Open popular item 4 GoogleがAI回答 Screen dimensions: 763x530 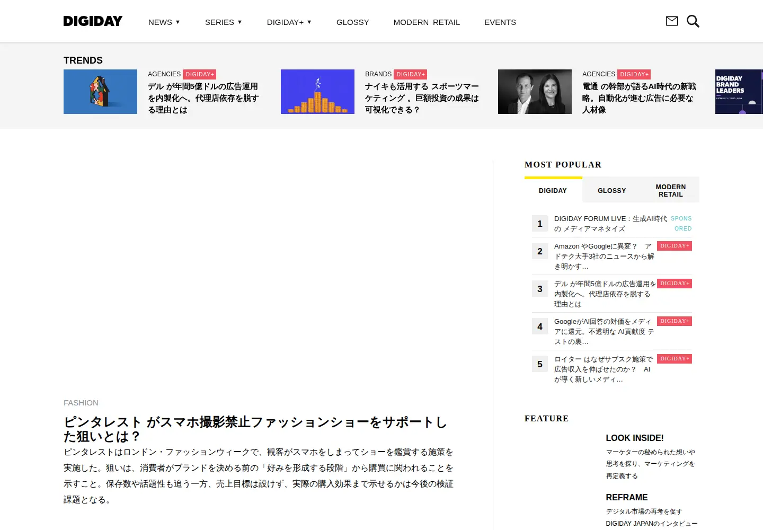pos(604,332)
